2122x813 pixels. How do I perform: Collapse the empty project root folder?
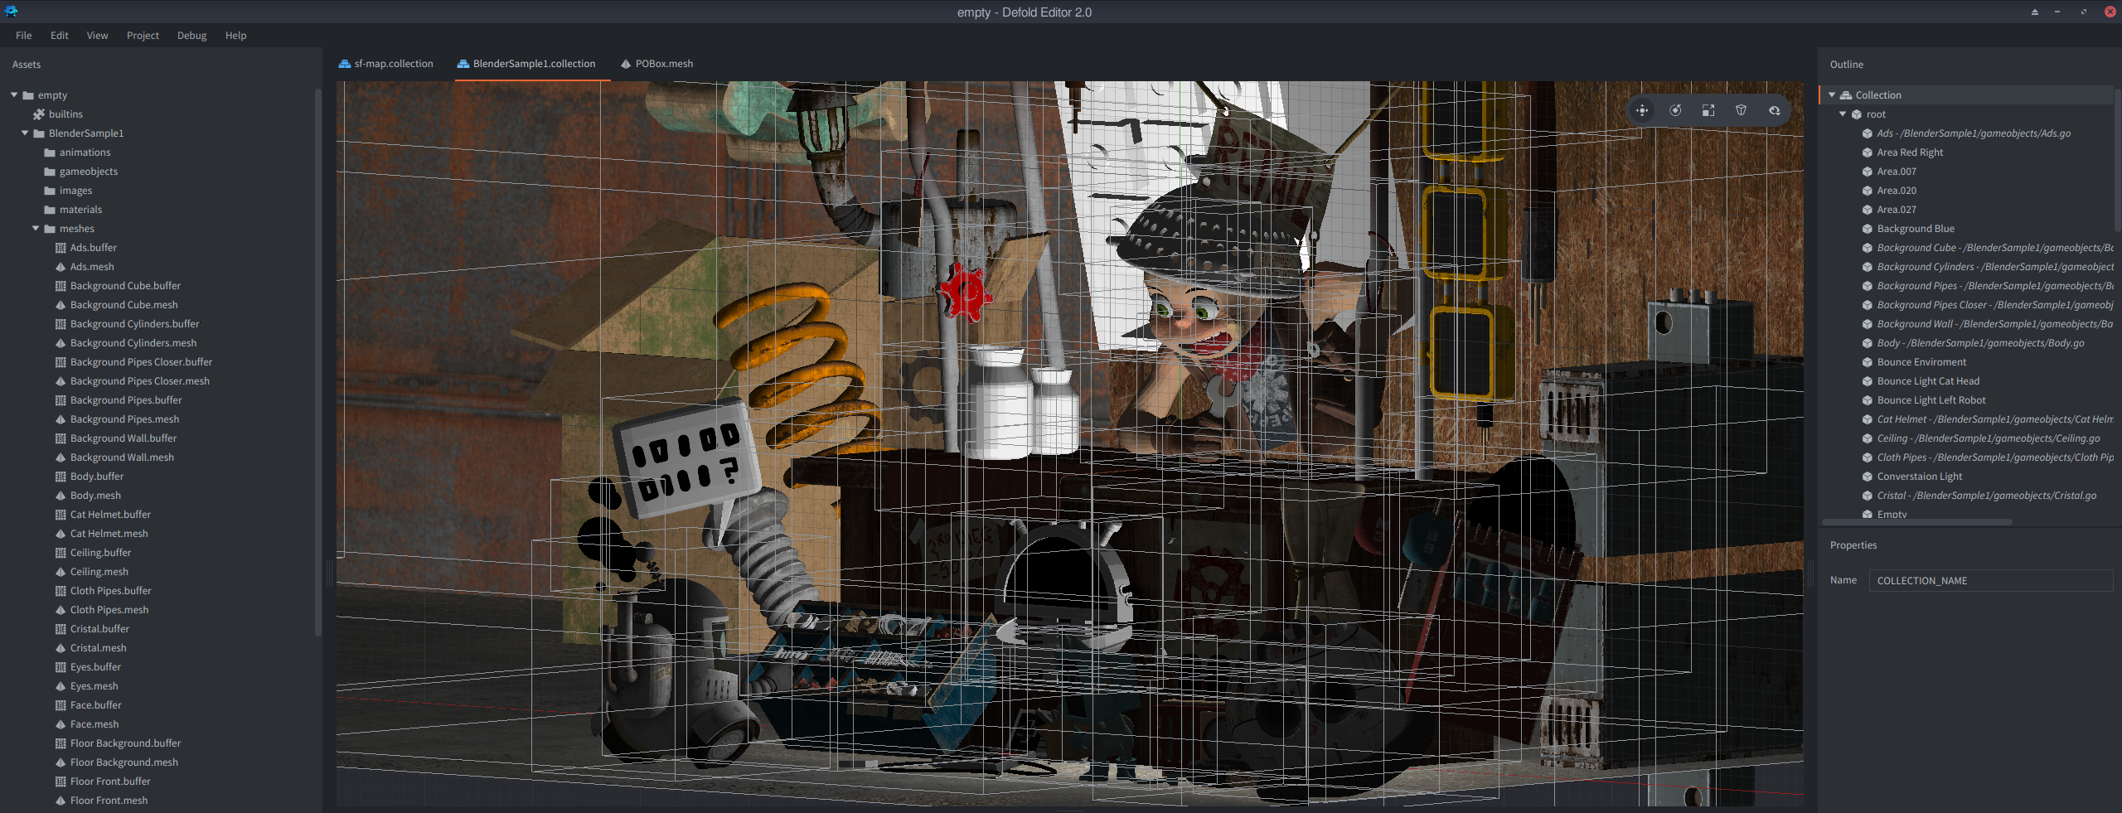(14, 95)
